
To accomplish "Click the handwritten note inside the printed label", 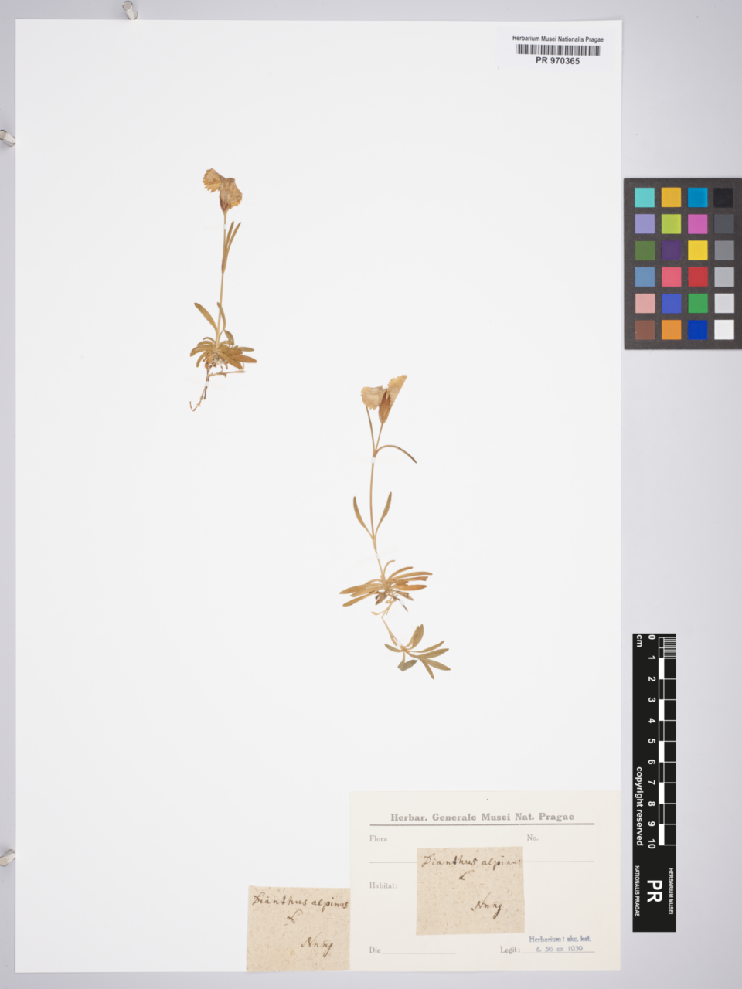I will pos(470,890).
